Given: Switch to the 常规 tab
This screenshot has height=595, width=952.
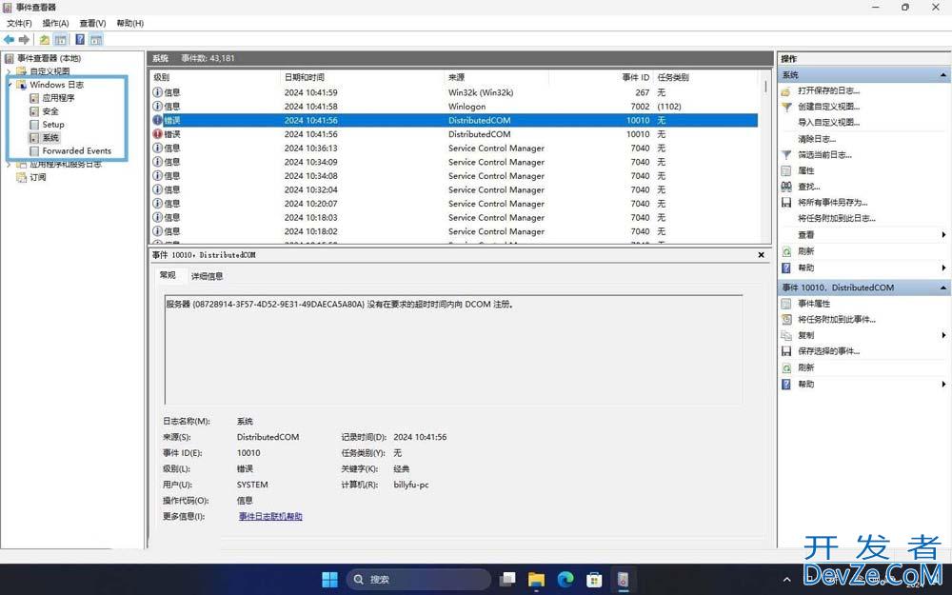Looking at the screenshot, I should (168, 275).
